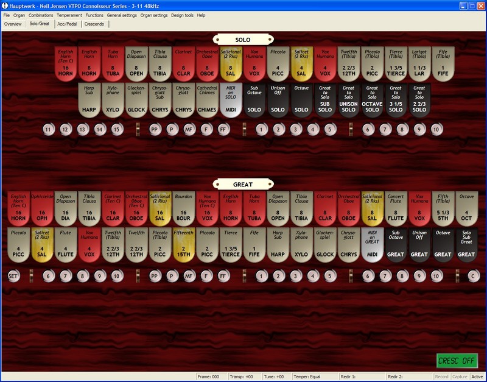Viewport: 487px width, 382px height.
Task: Click the green CRESC OFF indicator
Action: coord(457,361)
